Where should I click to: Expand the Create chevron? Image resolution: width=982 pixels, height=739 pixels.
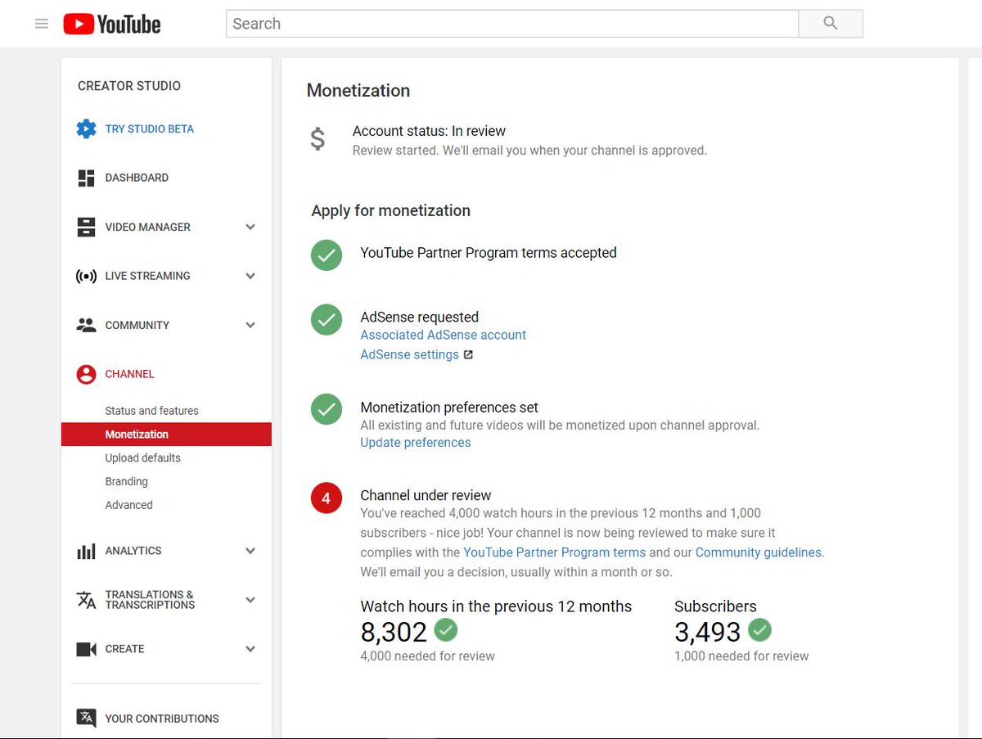click(250, 650)
